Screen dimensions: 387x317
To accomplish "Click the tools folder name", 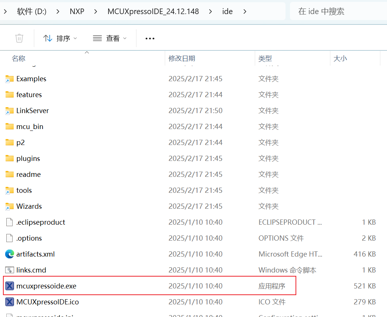I will pyautogui.click(x=24, y=191).
